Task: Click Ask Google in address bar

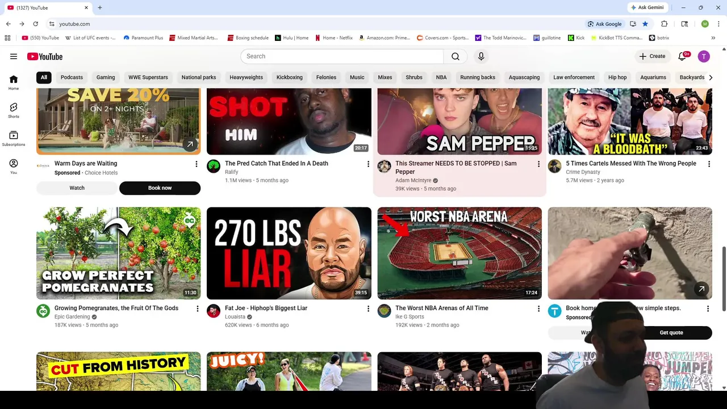Action: [x=604, y=24]
